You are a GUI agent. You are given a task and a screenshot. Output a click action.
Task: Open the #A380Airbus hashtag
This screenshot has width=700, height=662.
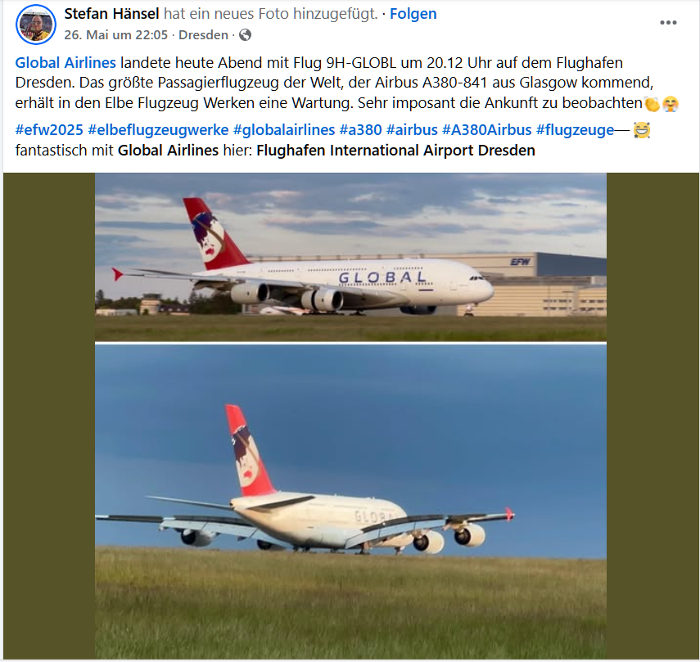coord(487,130)
